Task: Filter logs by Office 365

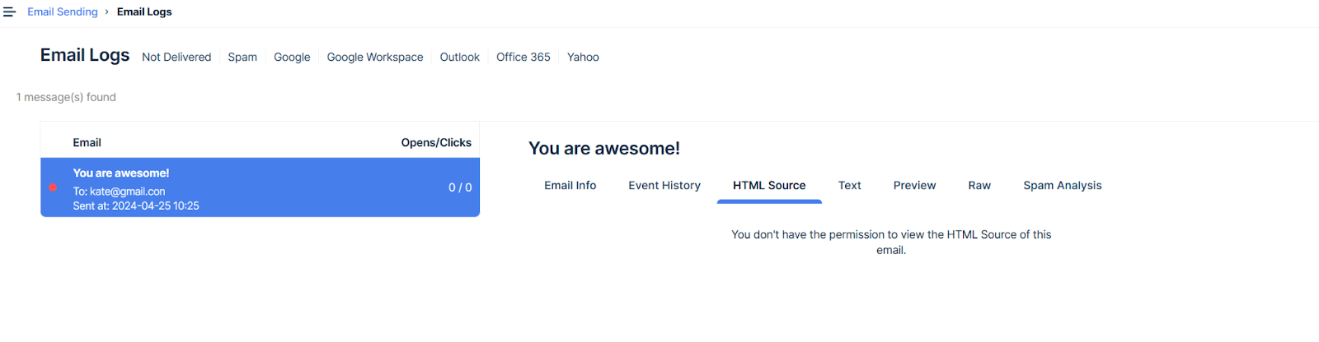Action: (523, 58)
